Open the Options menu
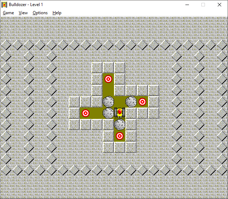 (40, 13)
